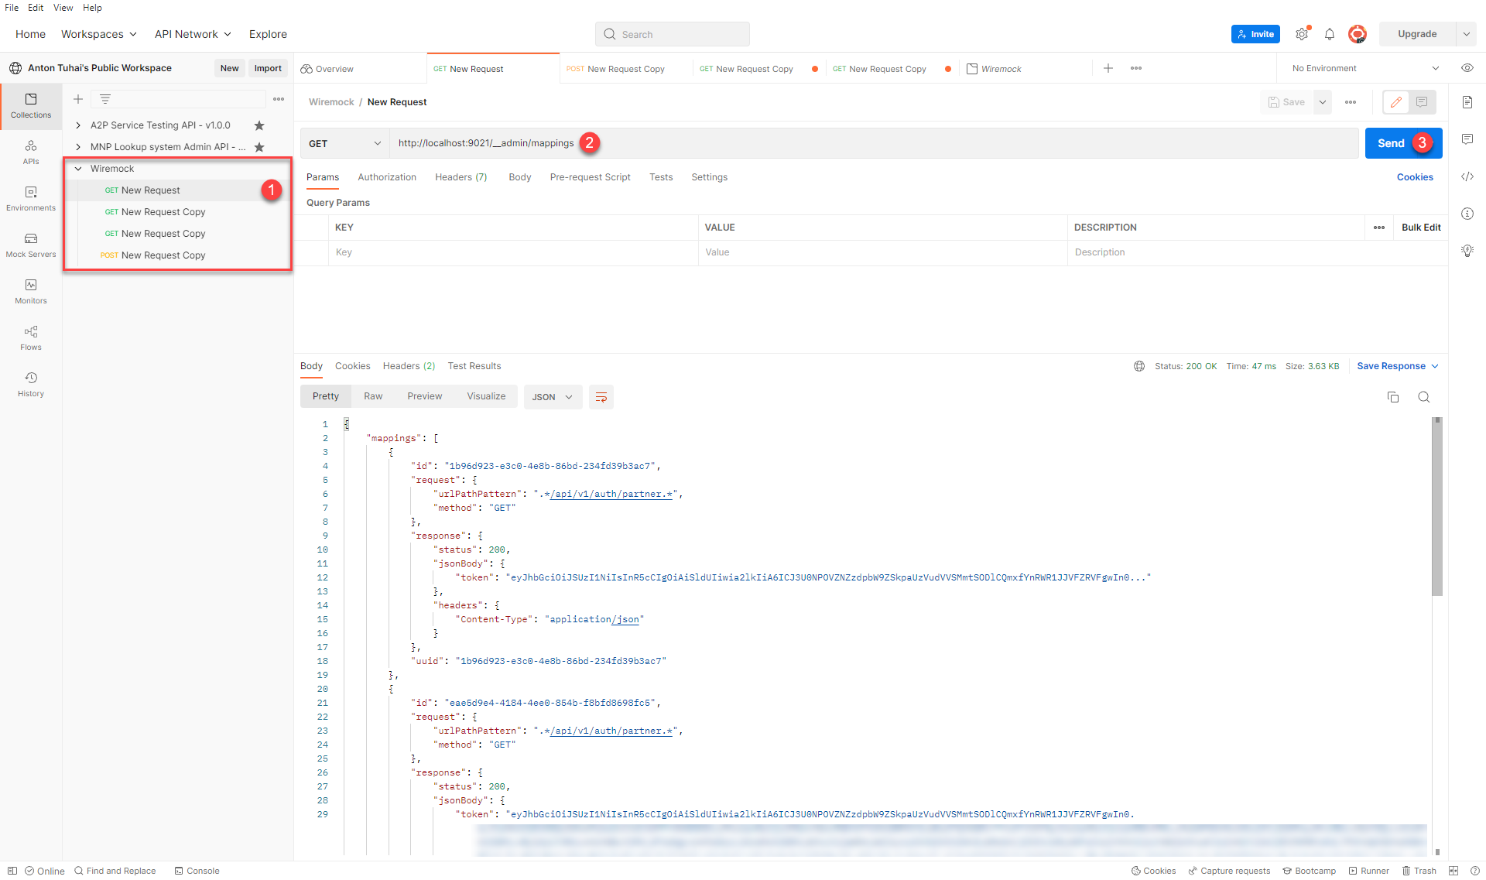The height and width of the screenshot is (880, 1486).
Task: Create a new collection with plus icon
Action: tap(78, 99)
